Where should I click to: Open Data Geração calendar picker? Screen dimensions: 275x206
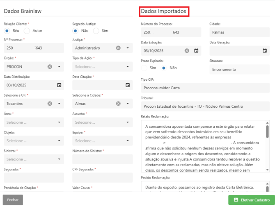[265, 51]
